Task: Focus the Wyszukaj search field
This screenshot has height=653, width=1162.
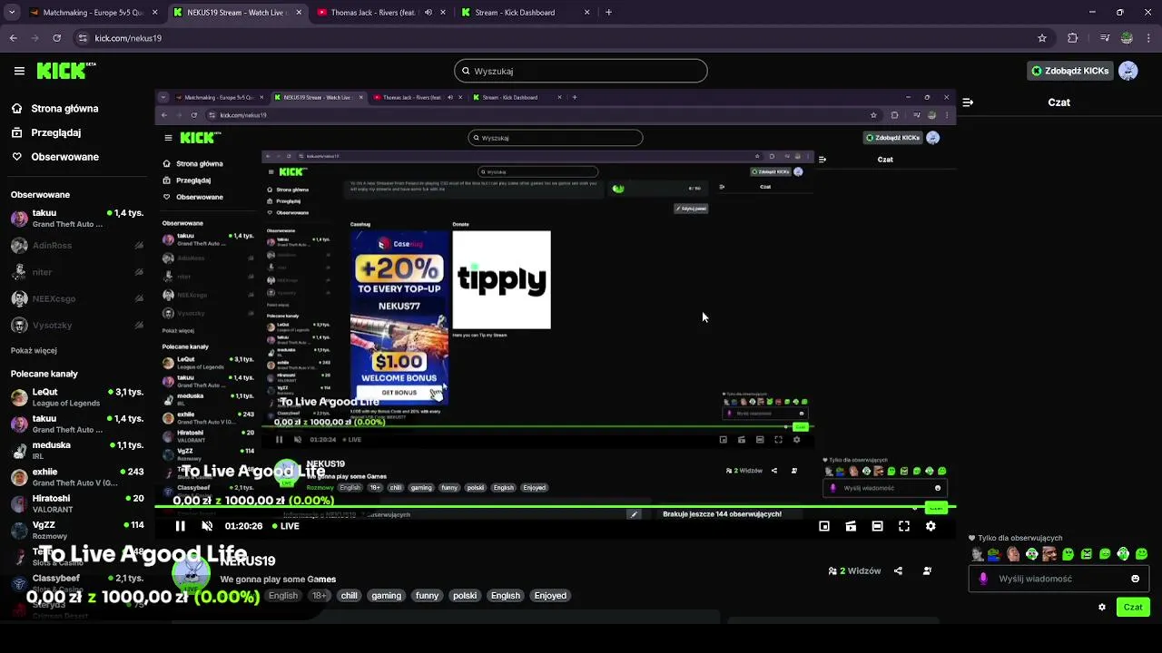Action: point(581,71)
